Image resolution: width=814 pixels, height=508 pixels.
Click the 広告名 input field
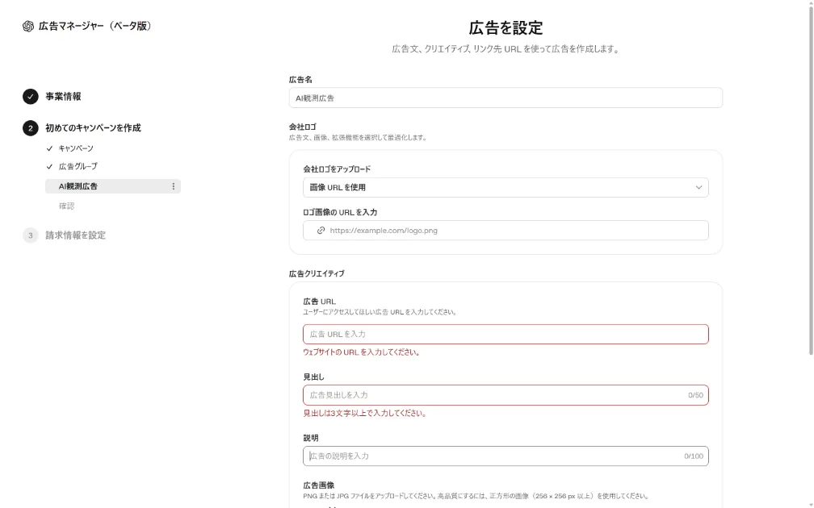click(x=506, y=98)
